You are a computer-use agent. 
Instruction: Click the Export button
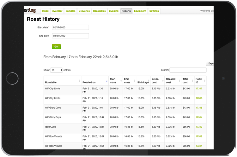coord(210,63)
